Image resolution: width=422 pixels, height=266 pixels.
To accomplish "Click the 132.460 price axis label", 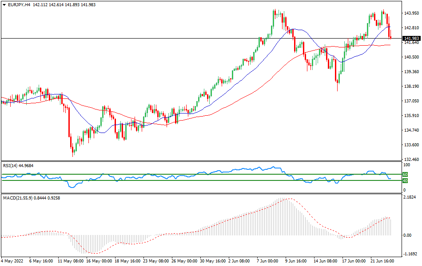I will tap(411, 160).
